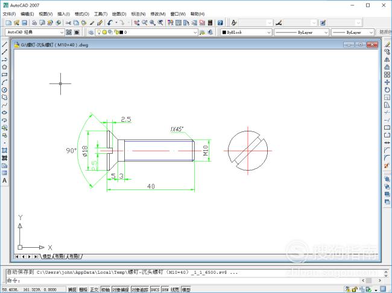392x293 pixels.
Task: Select the Spline tool
Action: click(x=4, y=105)
